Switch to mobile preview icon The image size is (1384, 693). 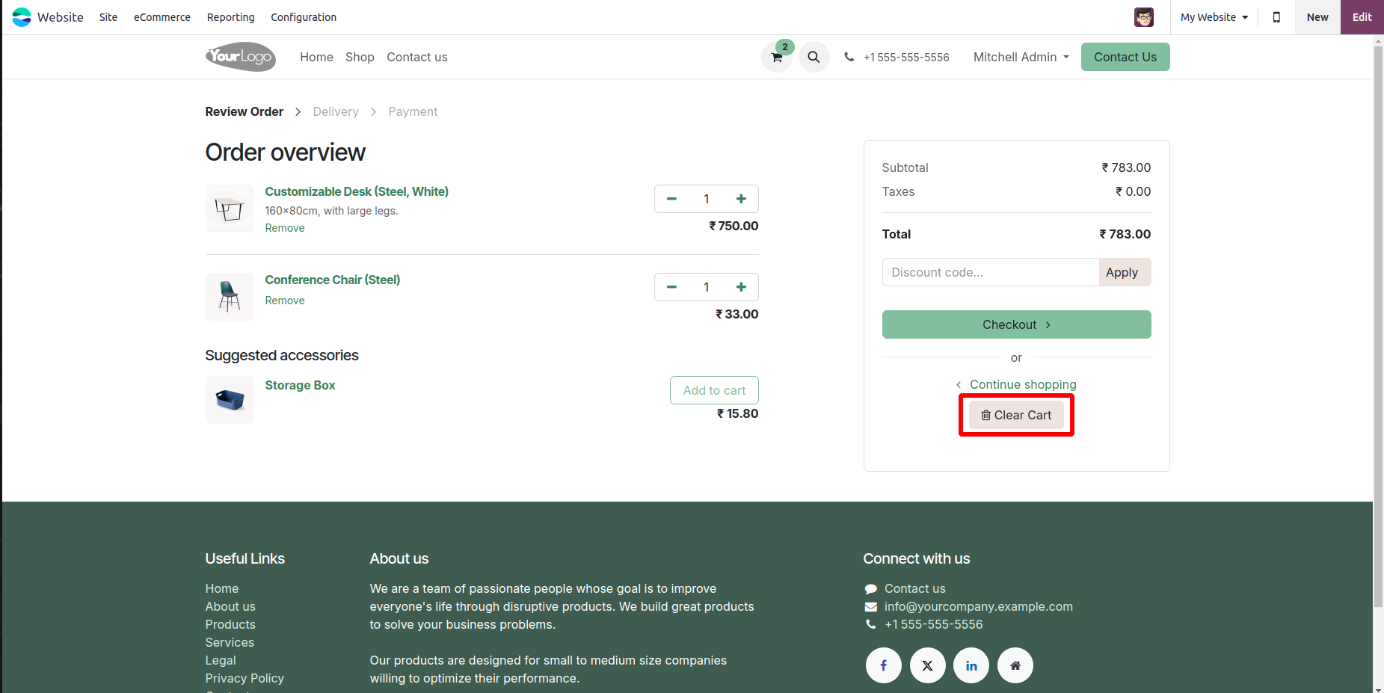click(x=1276, y=17)
